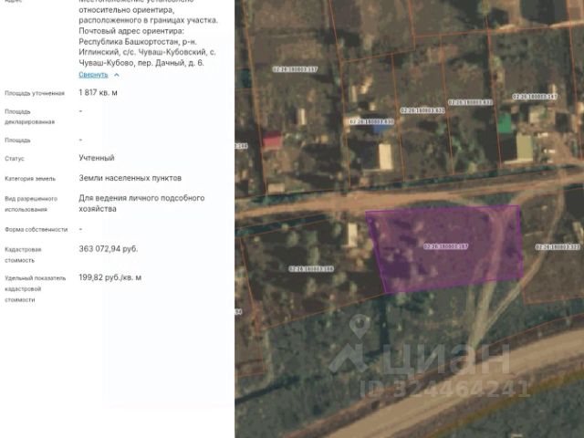Click the Площадь уточненная field label

(35, 93)
